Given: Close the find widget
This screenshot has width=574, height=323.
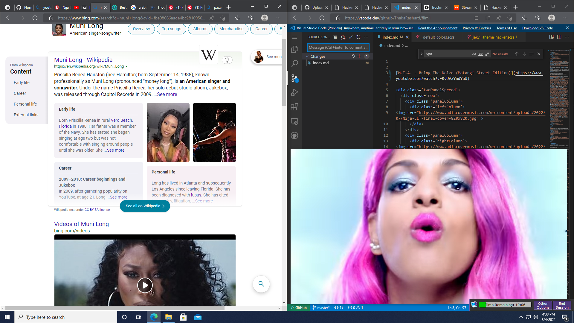Looking at the screenshot, I should [539, 54].
